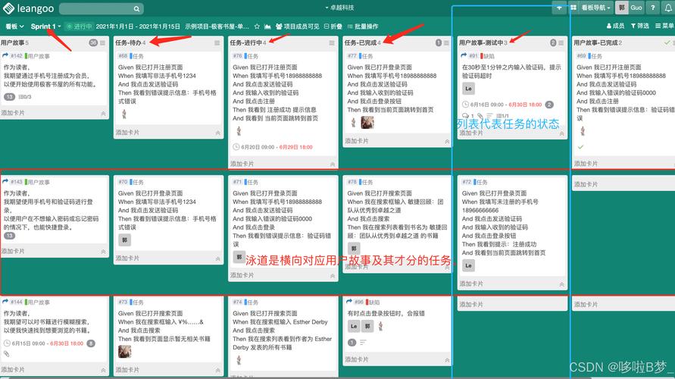The width and height of the screenshot is (675, 379).
Task: Click the share arrow on card #143
Action: pyautogui.click(x=5, y=182)
